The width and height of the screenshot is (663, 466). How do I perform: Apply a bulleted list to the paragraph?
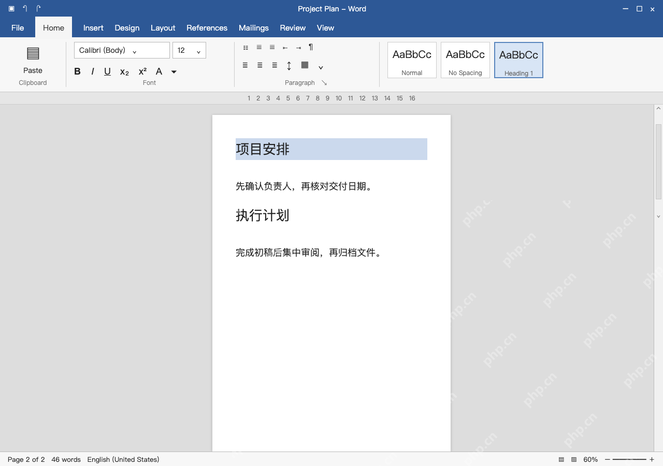tap(246, 48)
